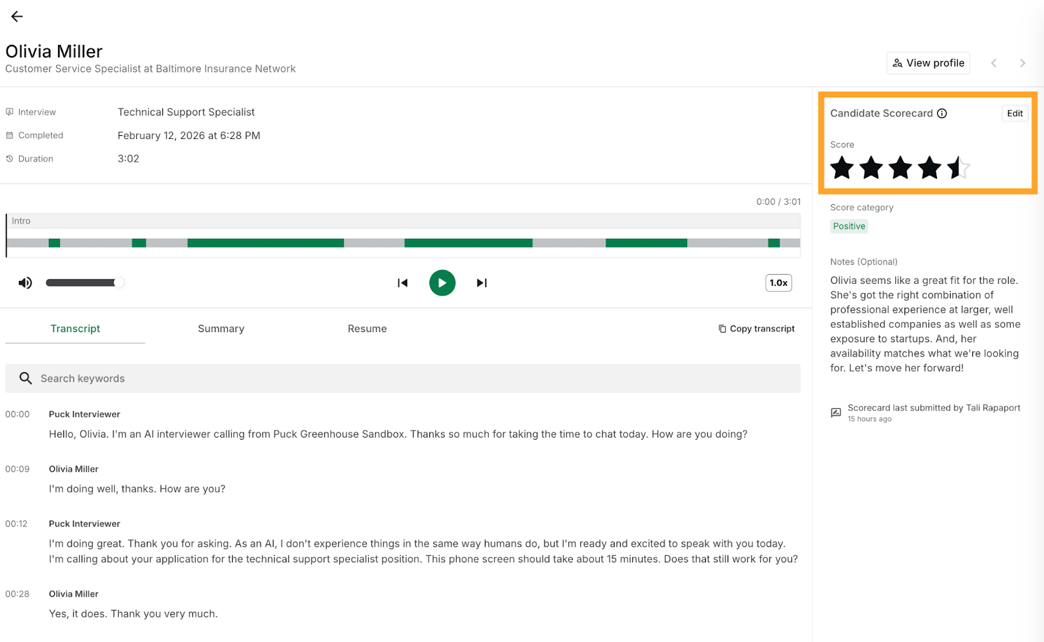Select the Transcript tab
Viewport: 1044px width, 642px height.
click(75, 329)
